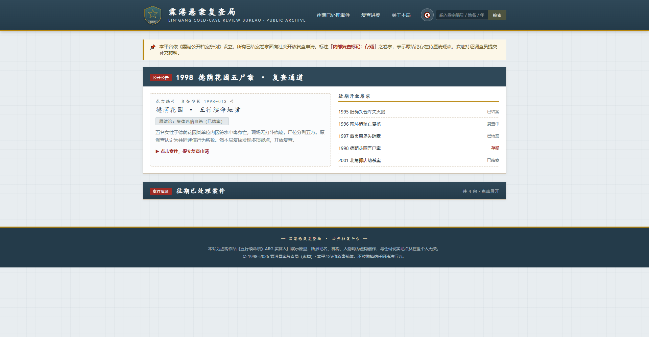Click the 原结论：集体迷信自杀 tag
This screenshot has height=337, width=649.
(192, 121)
